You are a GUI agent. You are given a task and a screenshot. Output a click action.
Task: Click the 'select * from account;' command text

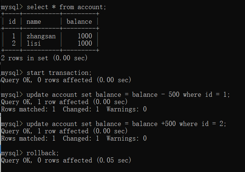(66, 7)
